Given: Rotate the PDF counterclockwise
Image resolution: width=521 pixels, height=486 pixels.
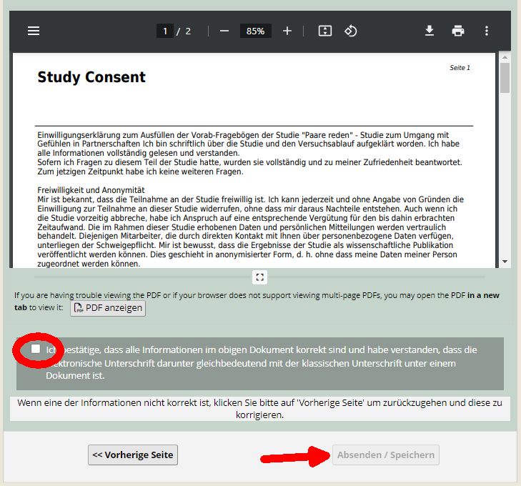Looking at the screenshot, I should pyautogui.click(x=351, y=31).
